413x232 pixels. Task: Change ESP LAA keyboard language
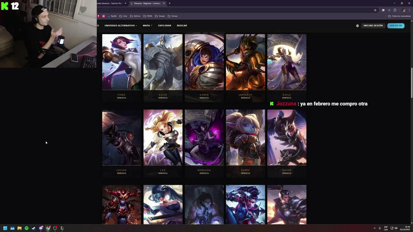pos(386,228)
